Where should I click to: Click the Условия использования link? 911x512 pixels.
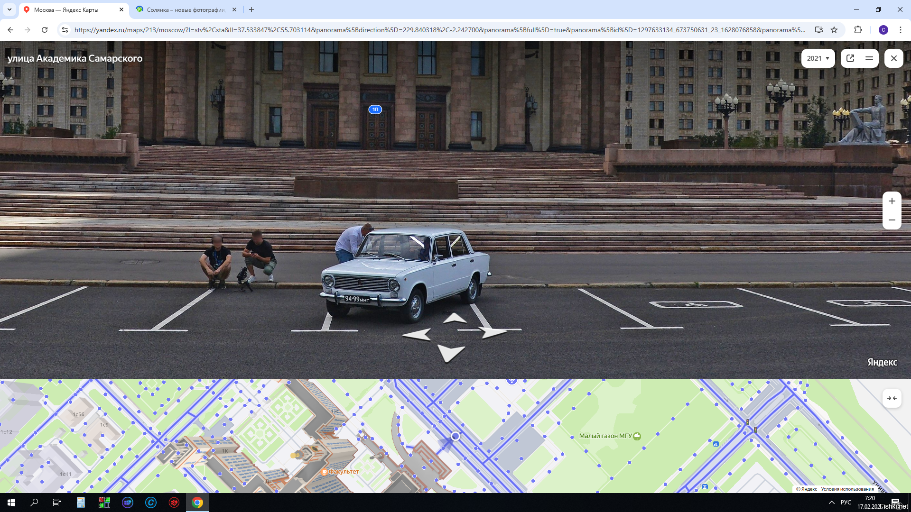[847, 489]
